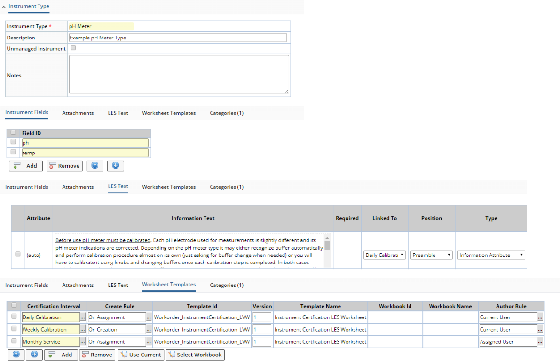Screen dimensions: 560x363
Task: Click the move-down arrow icon under Field ID grid
Action: pos(115,166)
